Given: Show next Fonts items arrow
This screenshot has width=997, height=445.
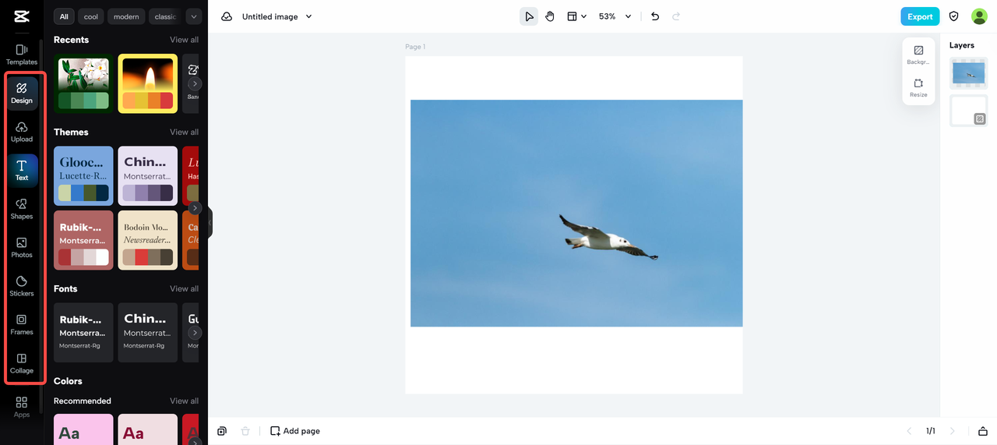Looking at the screenshot, I should pos(195,333).
